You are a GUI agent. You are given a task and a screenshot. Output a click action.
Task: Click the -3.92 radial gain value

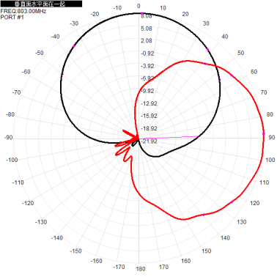click(x=147, y=66)
